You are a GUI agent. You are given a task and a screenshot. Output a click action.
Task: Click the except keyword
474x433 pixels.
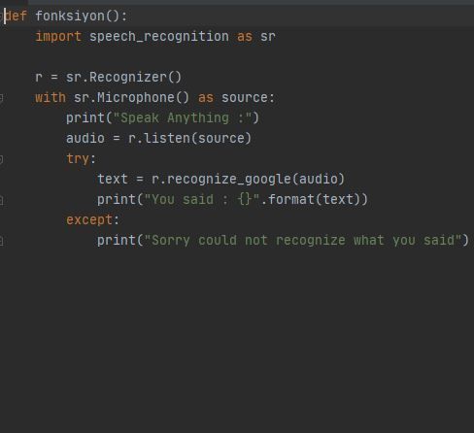[89, 220]
